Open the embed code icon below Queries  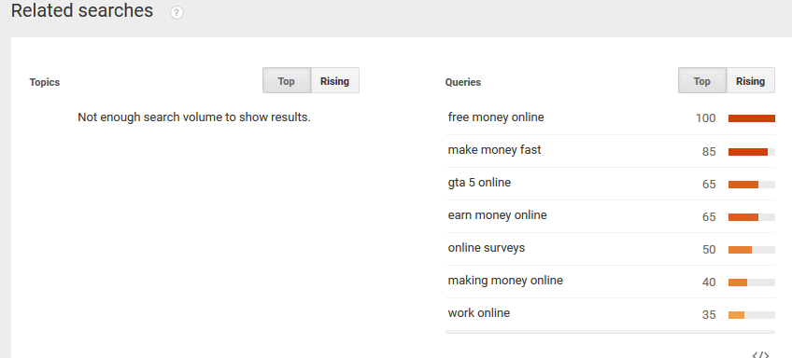point(760,354)
